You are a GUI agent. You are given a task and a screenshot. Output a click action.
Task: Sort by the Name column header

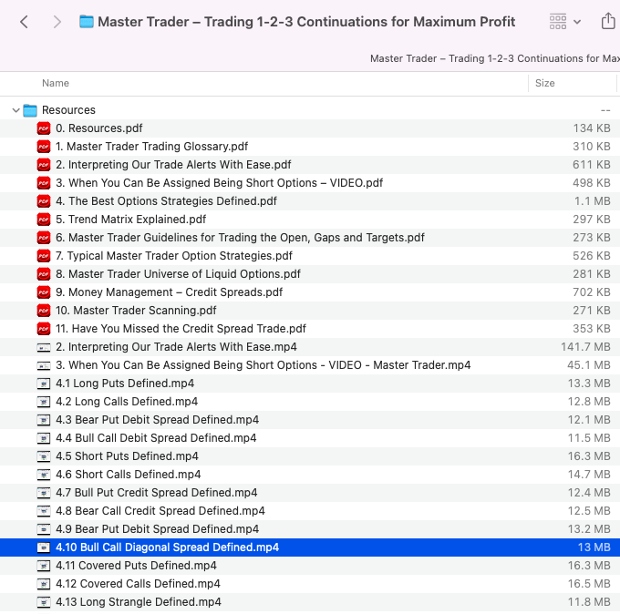tap(56, 83)
